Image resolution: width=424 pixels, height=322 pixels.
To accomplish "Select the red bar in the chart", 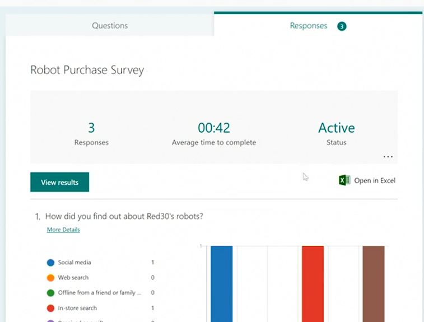I will (x=313, y=283).
